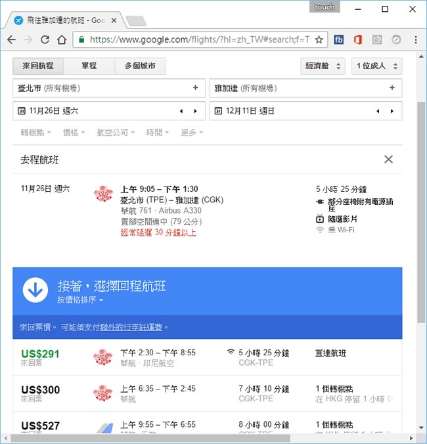Add another origin airport with plus icon
The height and width of the screenshot is (444, 427).
coord(195,88)
